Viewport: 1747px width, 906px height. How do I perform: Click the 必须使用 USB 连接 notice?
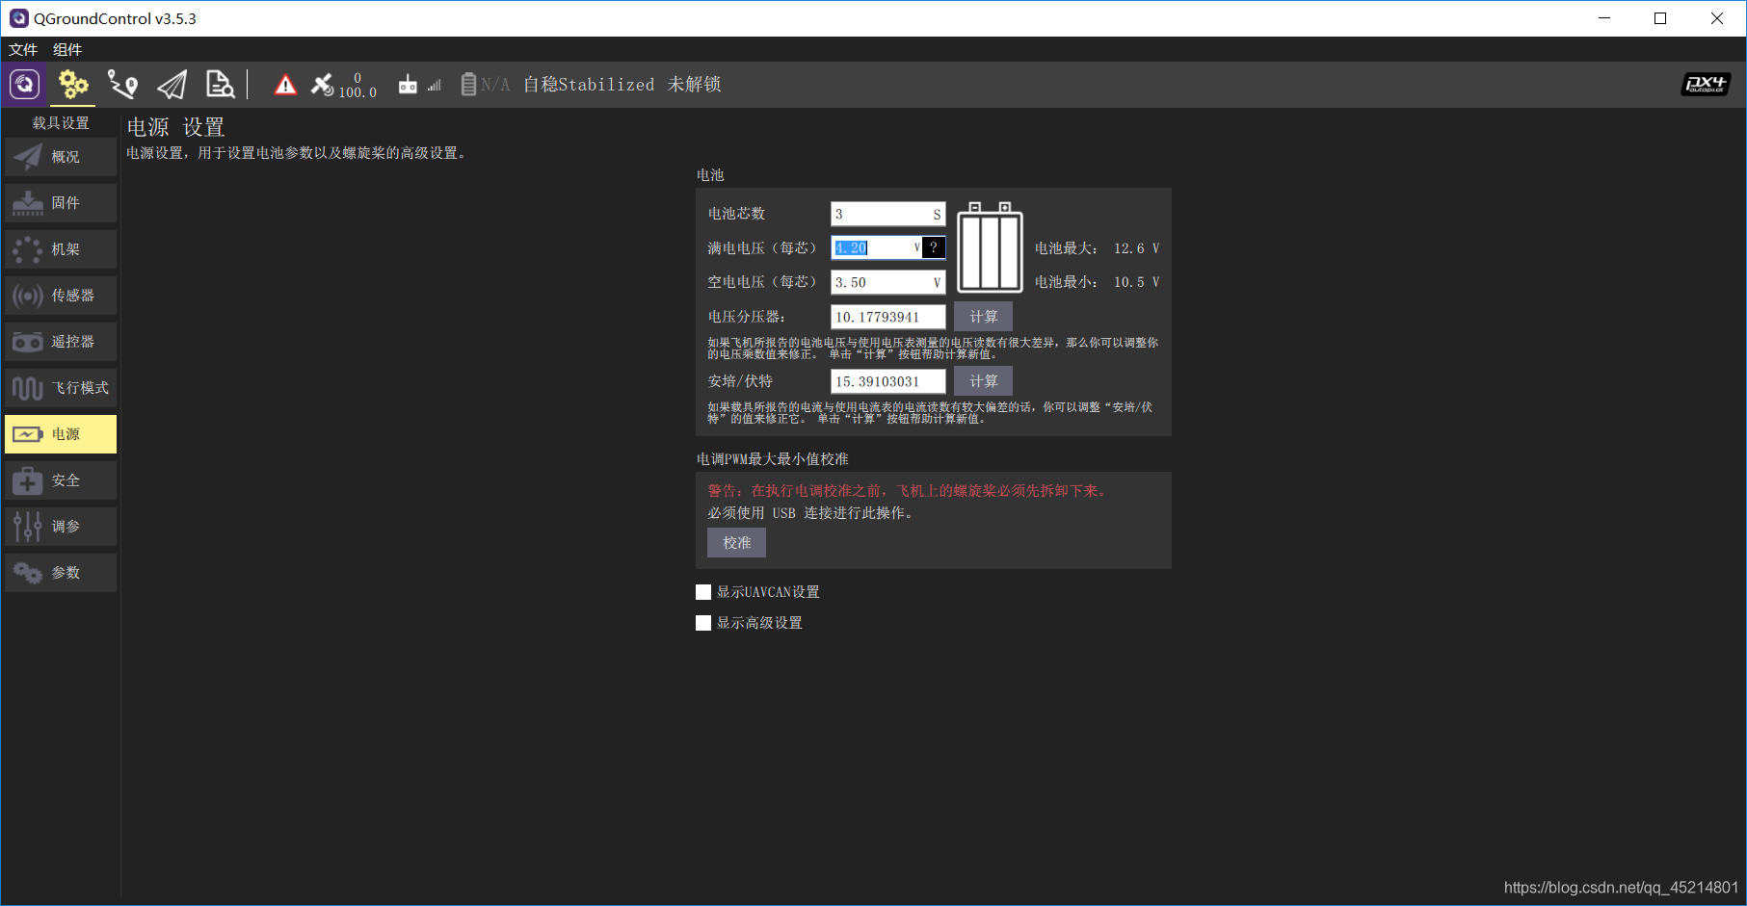click(810, 513)
